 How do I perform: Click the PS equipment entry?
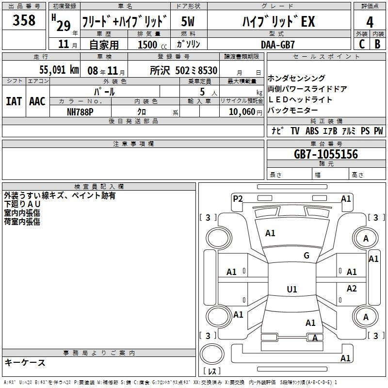click(x=365, y=130)
